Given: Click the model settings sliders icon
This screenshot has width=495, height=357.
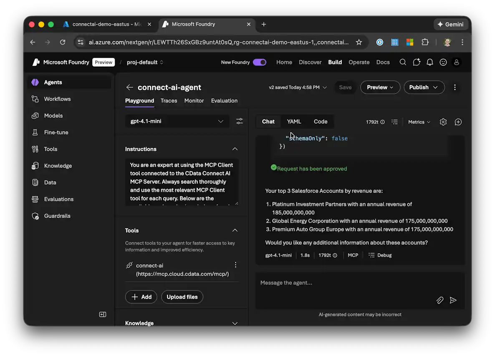Looking at the screenshot, I should pyautogui.click(x=240, y=121).
